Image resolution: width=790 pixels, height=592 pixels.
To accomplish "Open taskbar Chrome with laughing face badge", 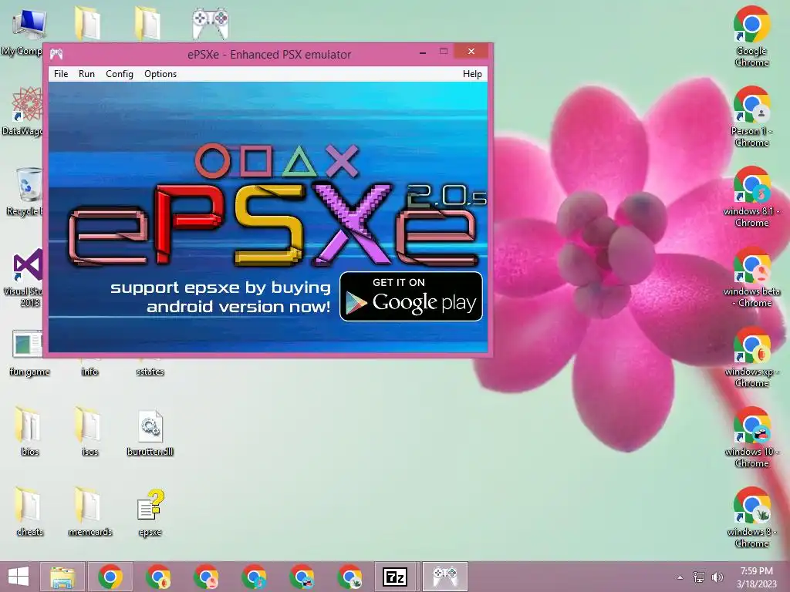I will 302,577.
